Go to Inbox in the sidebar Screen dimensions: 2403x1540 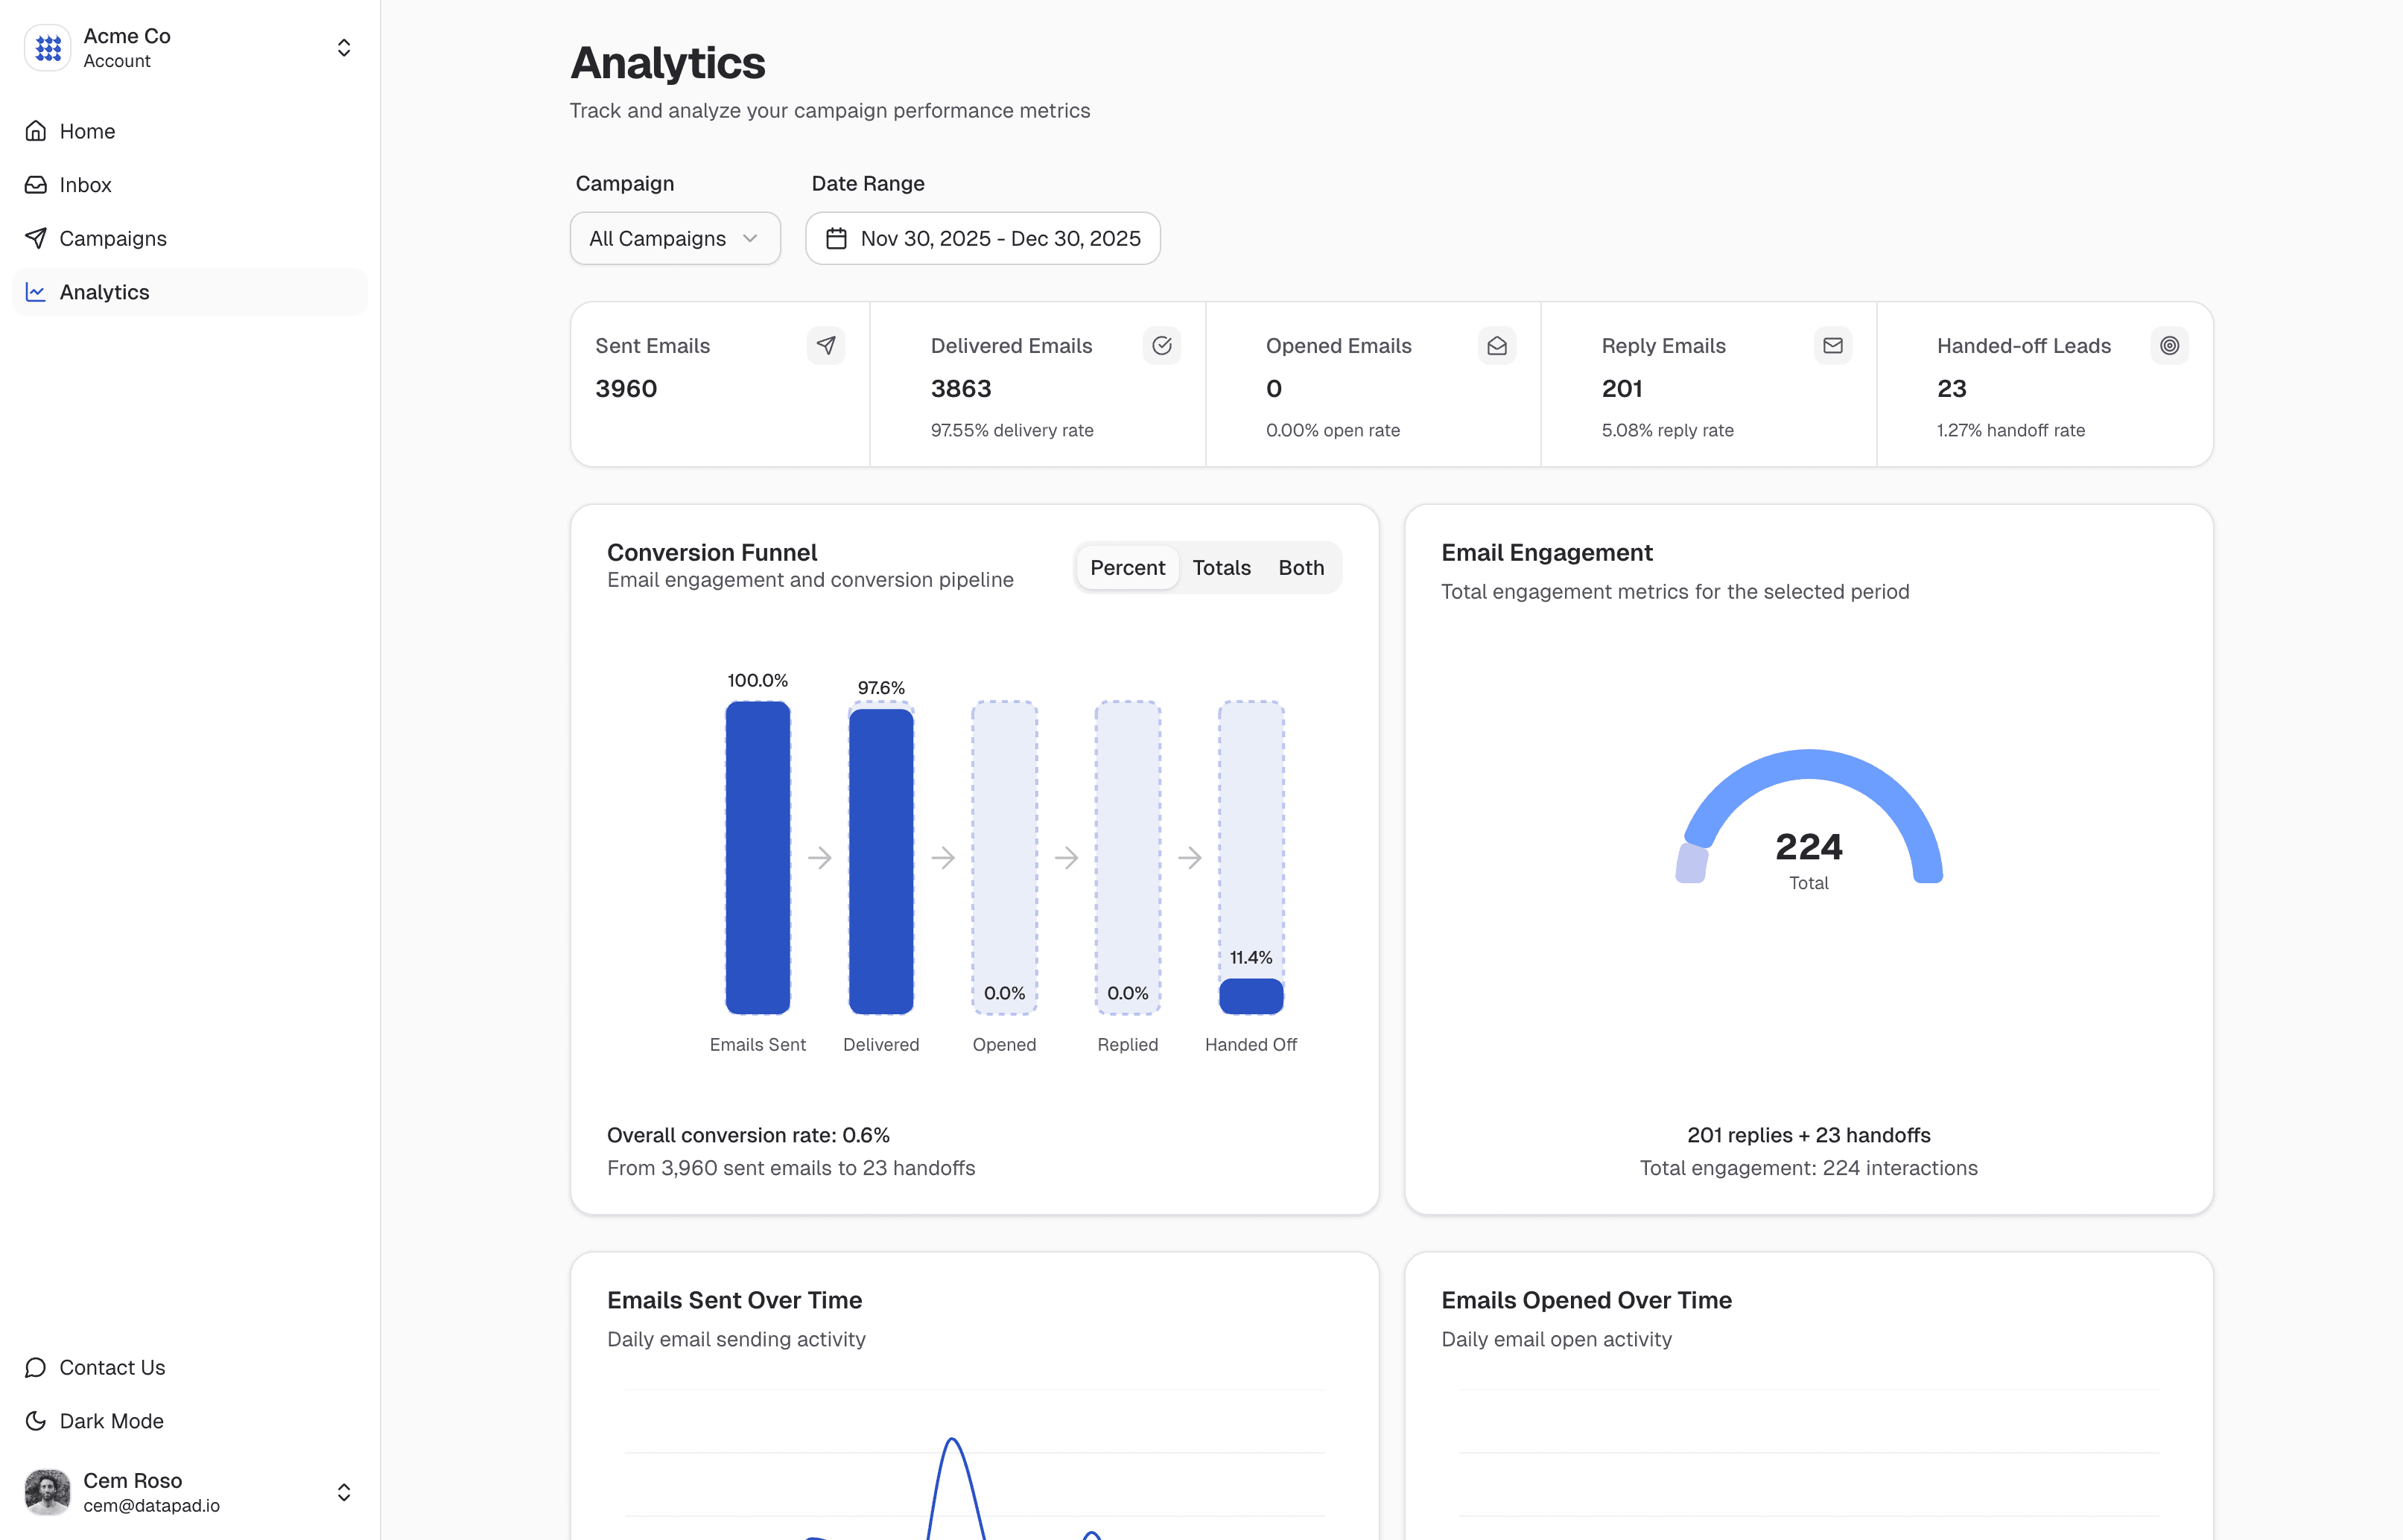85,185
